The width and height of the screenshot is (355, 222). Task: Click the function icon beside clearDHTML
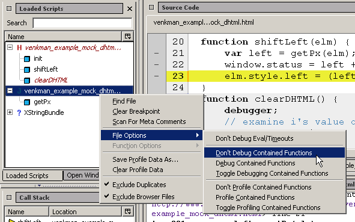(x=27, y=80)
